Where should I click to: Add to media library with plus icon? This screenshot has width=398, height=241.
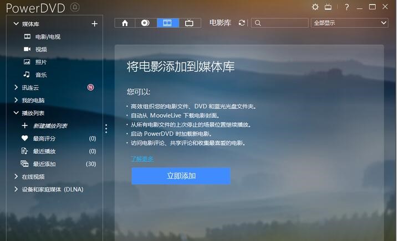(94, 24)
